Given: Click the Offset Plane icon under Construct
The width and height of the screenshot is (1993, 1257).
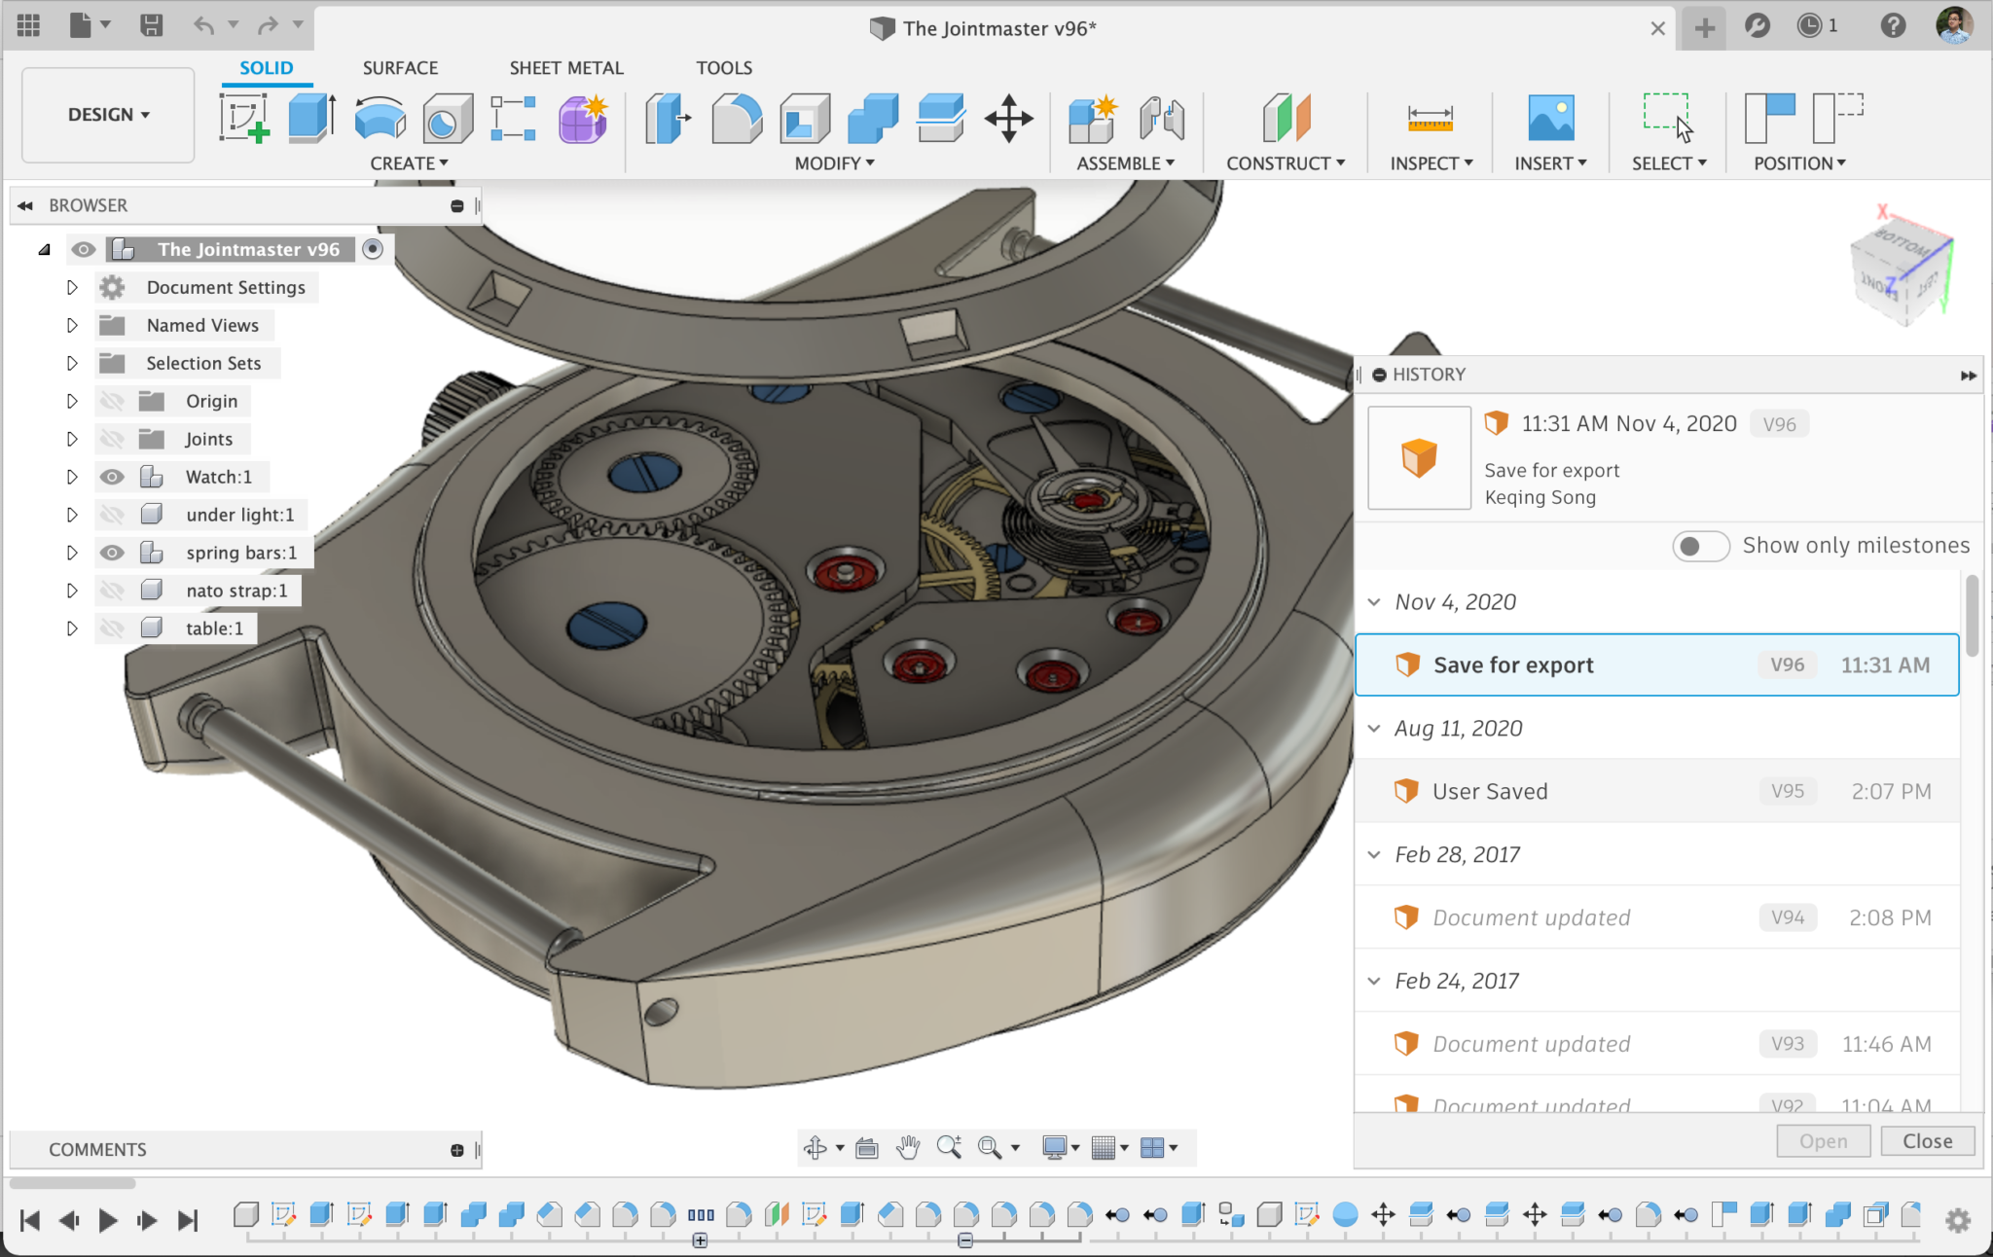Looking at the screenshot, I should pos(1283,117).
